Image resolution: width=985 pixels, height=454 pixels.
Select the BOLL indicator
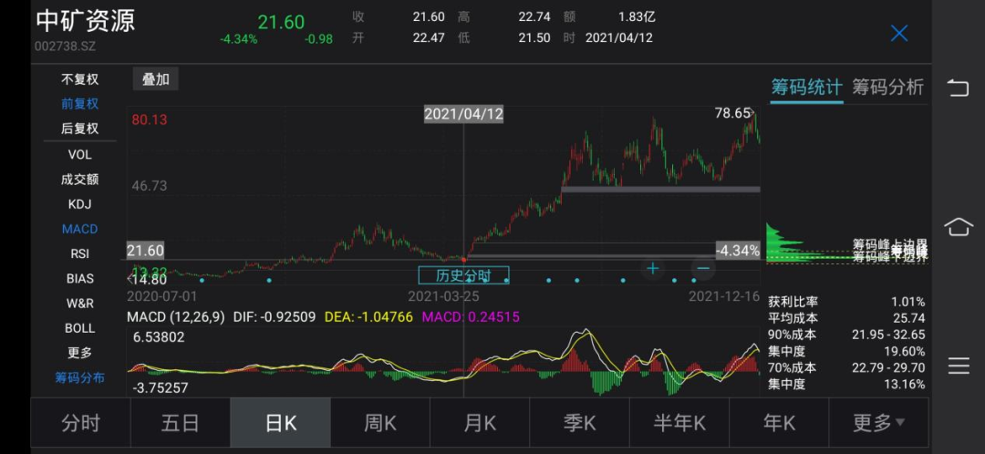point(79,328)
